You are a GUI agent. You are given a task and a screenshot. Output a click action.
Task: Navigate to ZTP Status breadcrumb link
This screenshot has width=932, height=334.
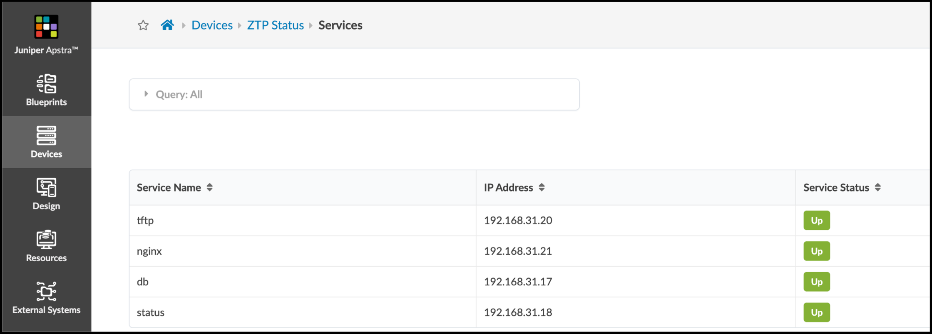[x=275, y=25]
